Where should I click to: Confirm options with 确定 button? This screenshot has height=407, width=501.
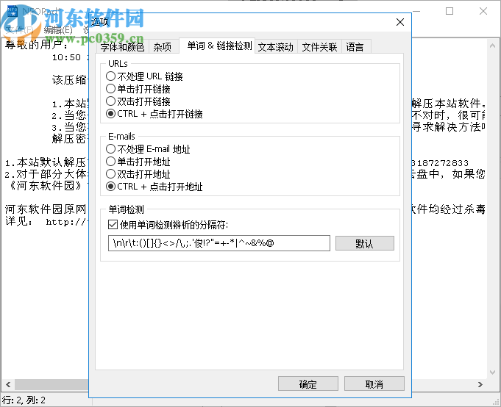coord(308,383)
